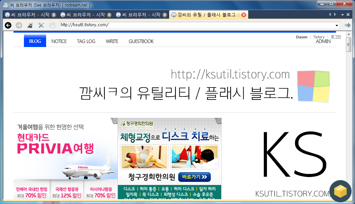355x204 pixels.
Task: Click the browser window icon in the title bar
Action: coord(6,5)
